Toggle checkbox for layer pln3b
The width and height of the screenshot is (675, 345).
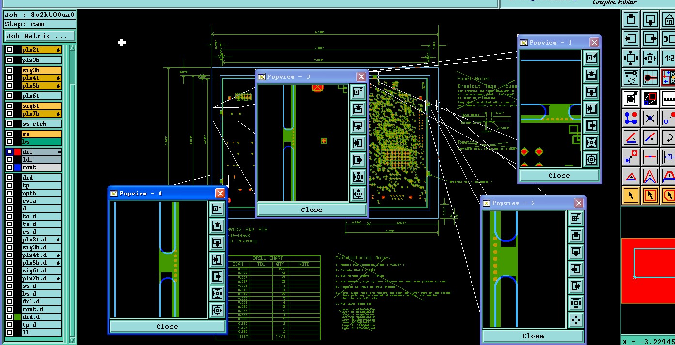tap(10, 60)
